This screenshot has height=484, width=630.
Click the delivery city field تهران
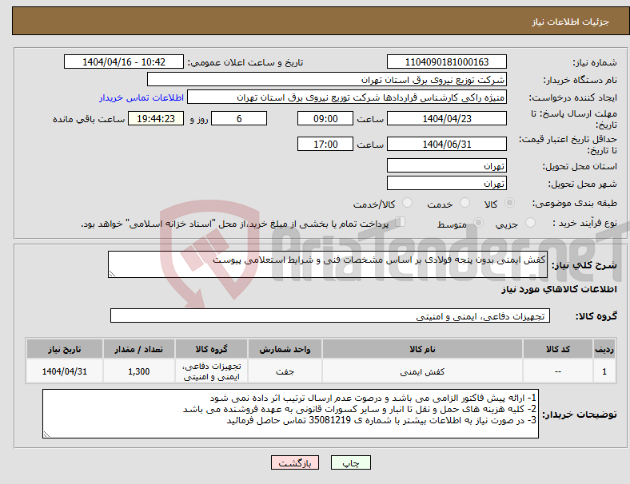[x=446, y=184]
